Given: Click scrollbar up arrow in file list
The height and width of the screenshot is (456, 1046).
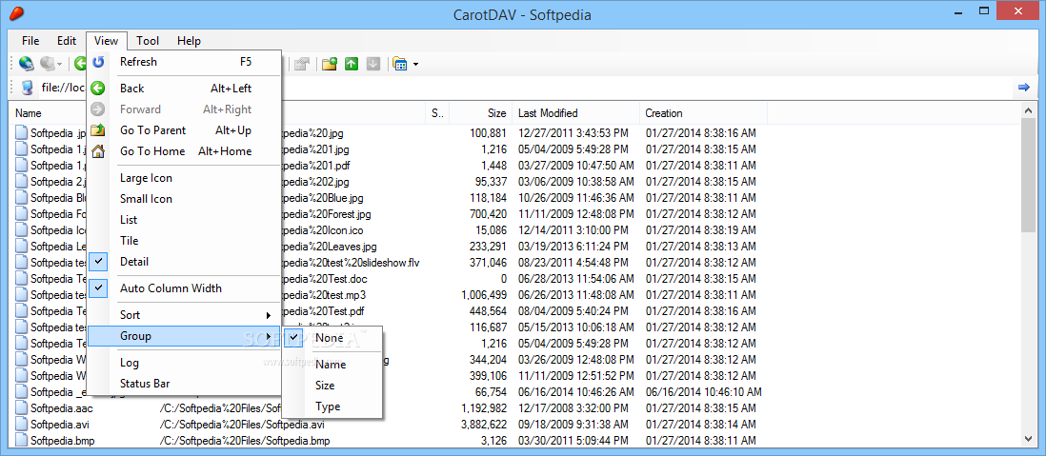Looking at the screenshot, I should [1028, 110].
